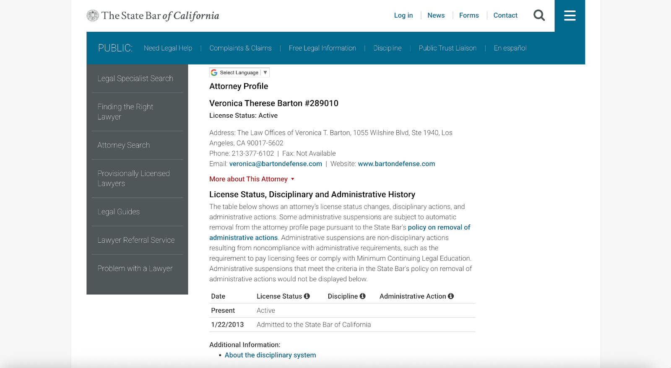Open Public Trust Liaison menu item
The width and height of the screenshot is (671, 368).
(447, 48)
